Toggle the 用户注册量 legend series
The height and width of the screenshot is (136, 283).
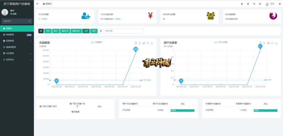221,42
